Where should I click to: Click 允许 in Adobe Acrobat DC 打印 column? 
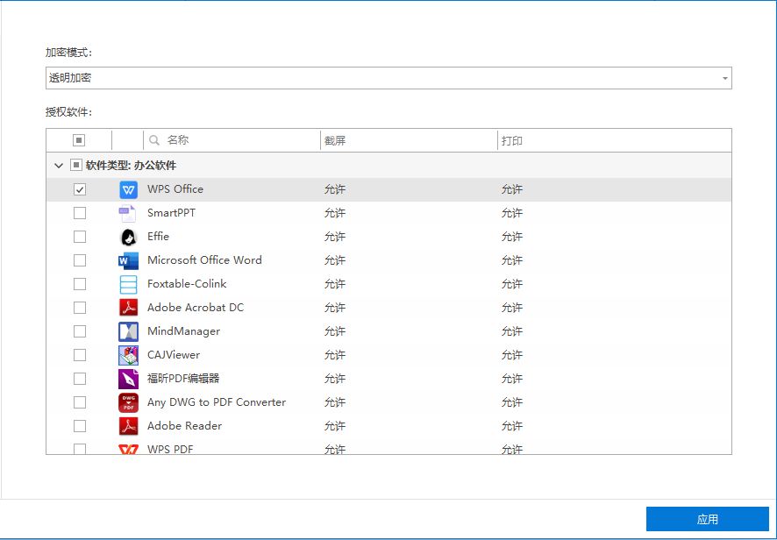pyautogui.click(x=512, y=308)
